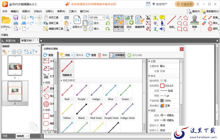Click the 线条颜色 red color swatch
220x140 pixels.
162,85
